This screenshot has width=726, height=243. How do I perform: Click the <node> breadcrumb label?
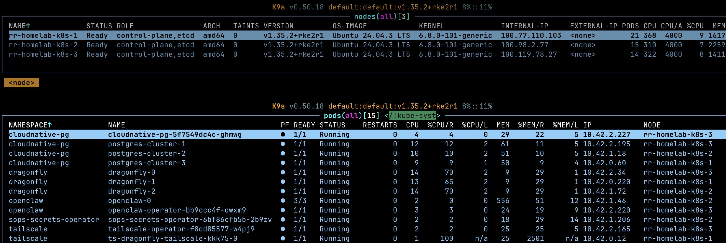pos(21,83)
